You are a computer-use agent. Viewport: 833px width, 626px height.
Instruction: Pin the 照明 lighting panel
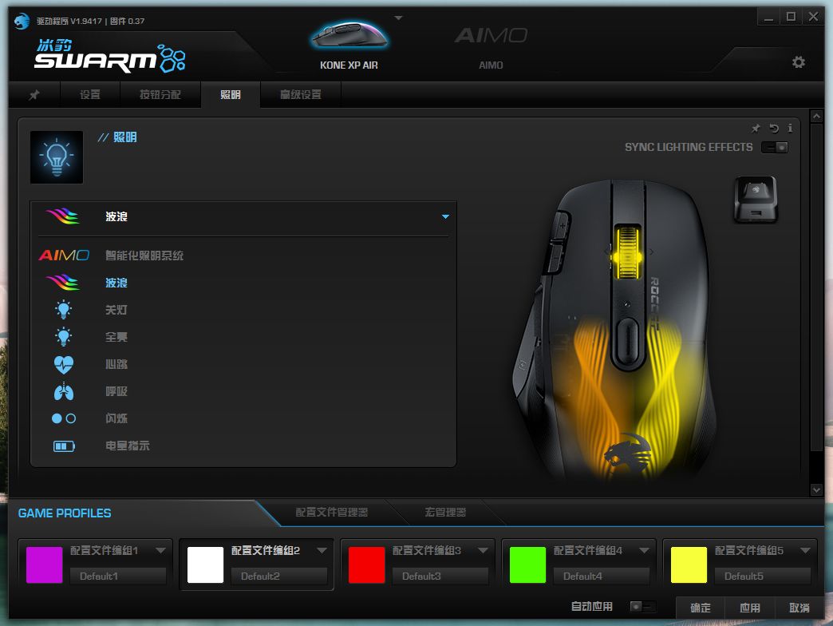(756, 128)
